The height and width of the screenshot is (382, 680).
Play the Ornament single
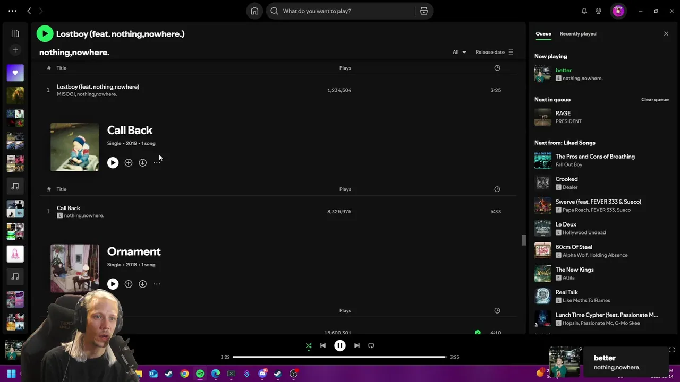113,284
